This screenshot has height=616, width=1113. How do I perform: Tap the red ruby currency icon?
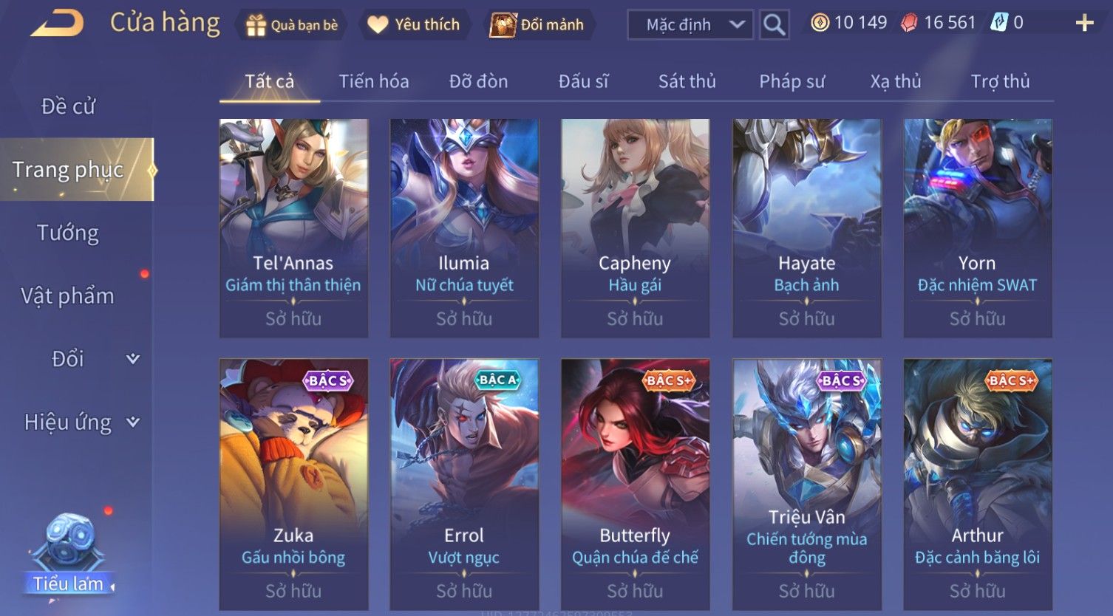point(909,23)
